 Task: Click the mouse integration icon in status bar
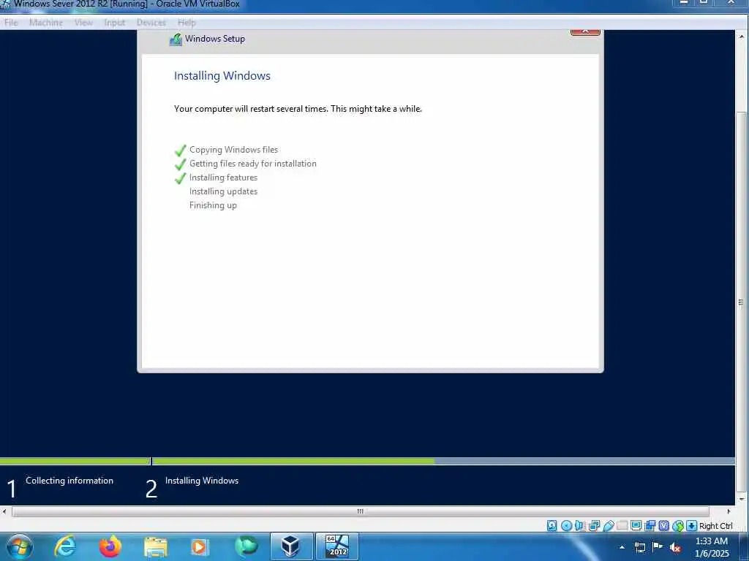[x=678, y=526]
